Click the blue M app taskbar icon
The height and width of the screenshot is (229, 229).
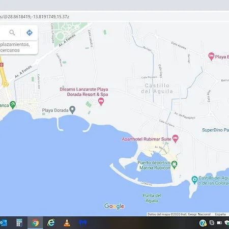(x=83, y=222)
